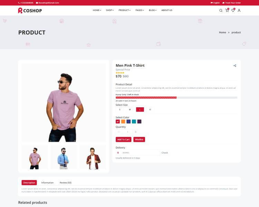Choose size XL option
This screenshot has width=259, height=207.
coord(150,109)
